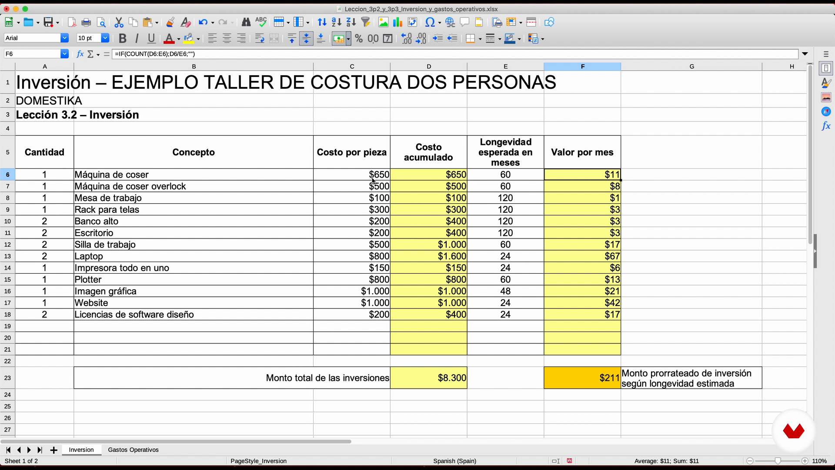Screen dimensions: 835x470
Task: Open headers and footers
Action: (x=479, y=22)
